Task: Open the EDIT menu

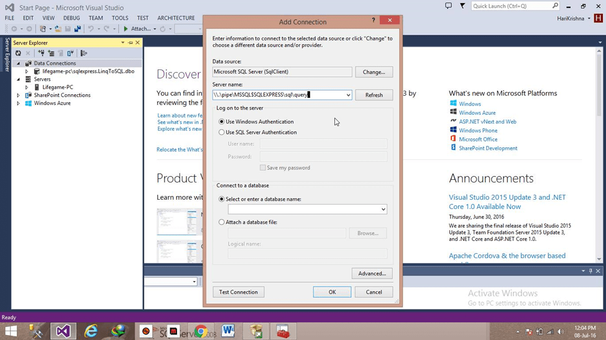Action: pos(28,18)
